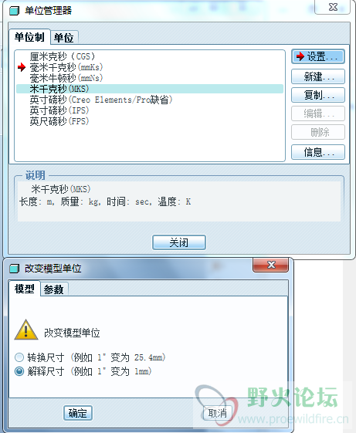356x433 pixels.
Task: Click the 设置... button
Action: tap(318, 56)
